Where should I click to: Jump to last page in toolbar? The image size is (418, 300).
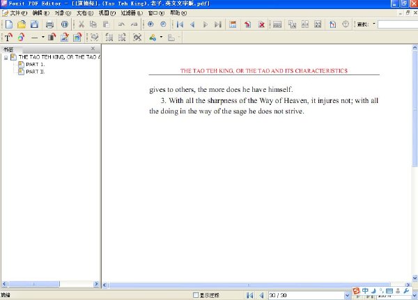[x=218, y=24]
